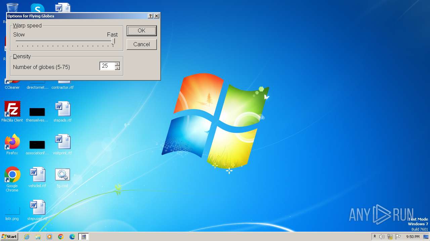The width and height of the screenshot is (430, 241).
Task: Close the Options for Flying Globes dialog
Action: point(157,16)
